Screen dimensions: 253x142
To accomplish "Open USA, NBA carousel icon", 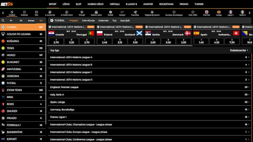I will tap(193, 12).
